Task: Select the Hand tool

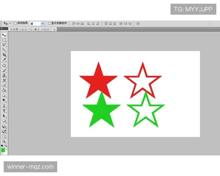Action: pos(4,136)
